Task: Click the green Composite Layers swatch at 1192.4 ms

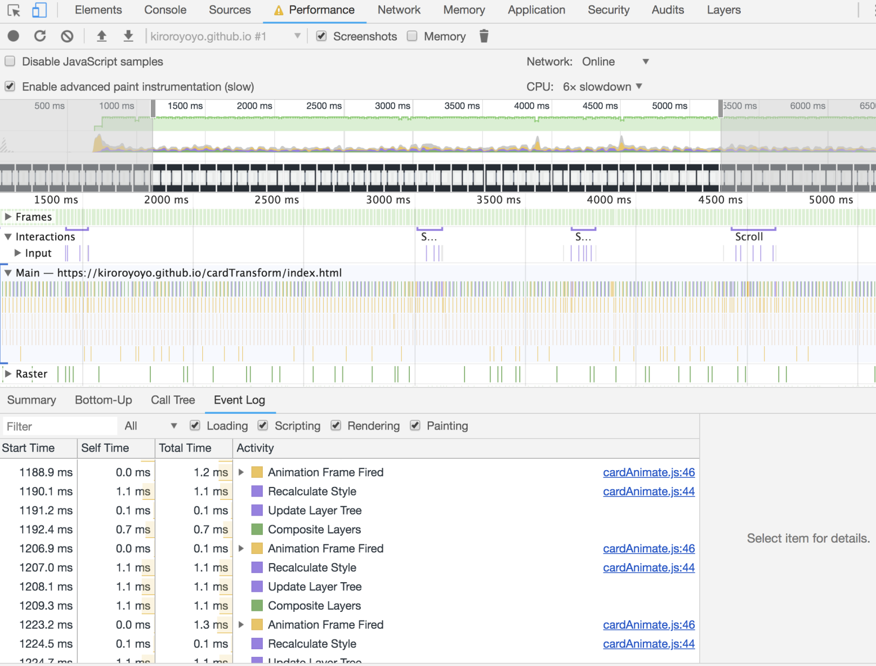Action: coord(257,529)
